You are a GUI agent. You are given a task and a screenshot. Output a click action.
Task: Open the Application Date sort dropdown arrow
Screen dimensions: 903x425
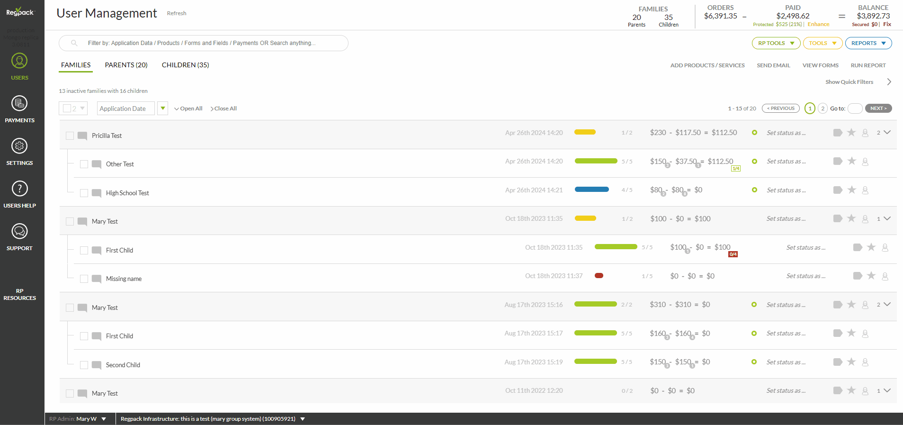(x=163, y=109)
